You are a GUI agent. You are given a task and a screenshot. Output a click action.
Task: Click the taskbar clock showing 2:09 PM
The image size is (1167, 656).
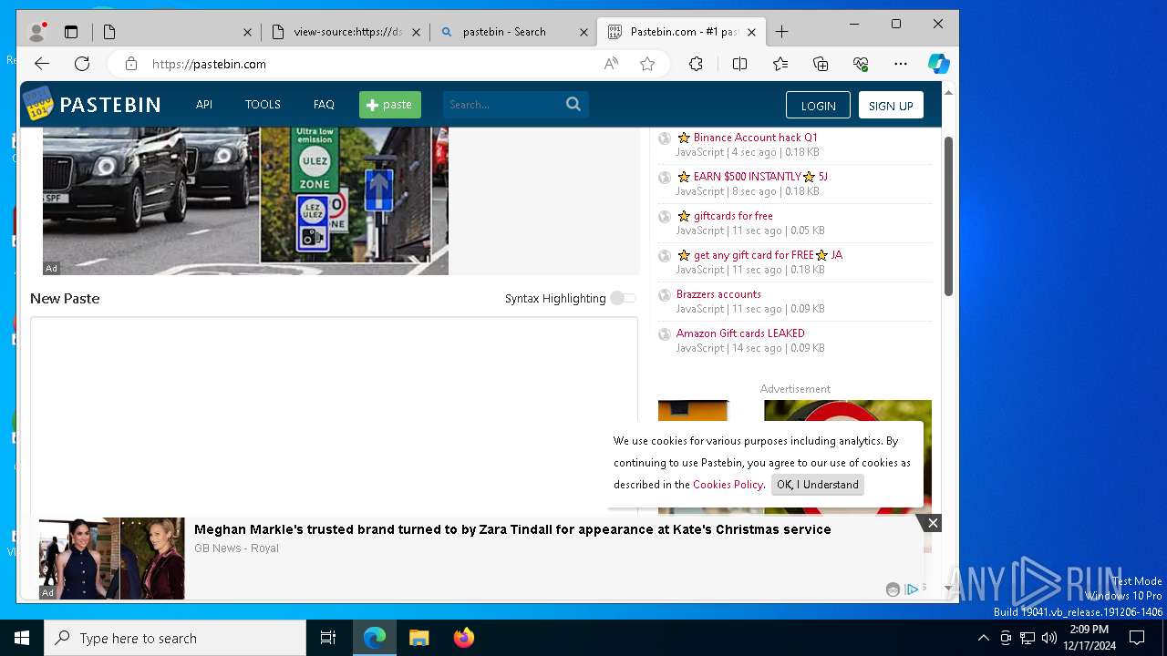[1090, 638]
